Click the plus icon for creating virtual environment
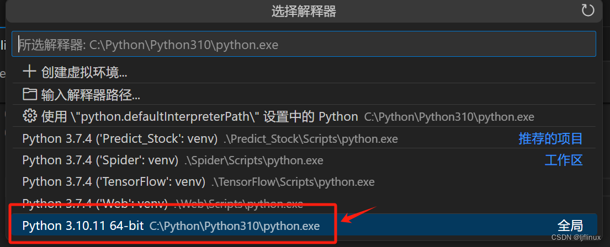 29,72
